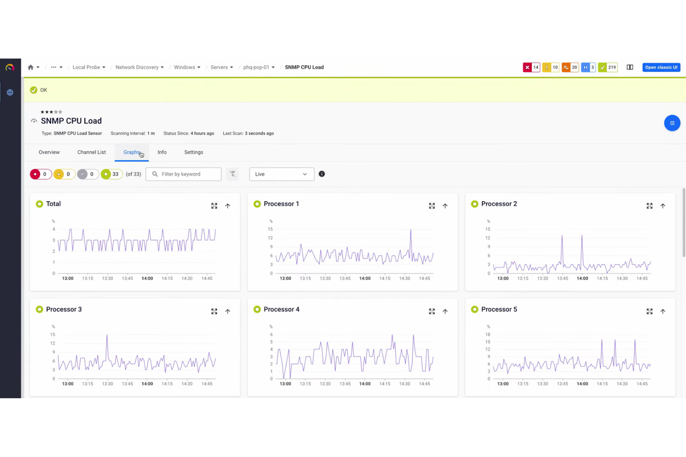Click the Total graph chart area
Image resolution: width=686 pixels, height=457 pixels.
(134, 250)
